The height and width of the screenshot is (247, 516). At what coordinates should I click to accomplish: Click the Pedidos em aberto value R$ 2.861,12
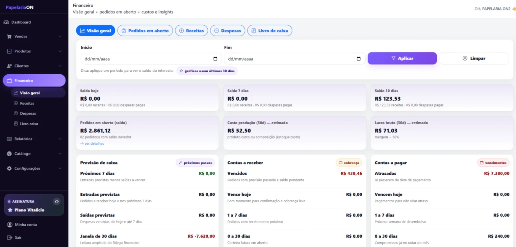click(x=95, y=131)
